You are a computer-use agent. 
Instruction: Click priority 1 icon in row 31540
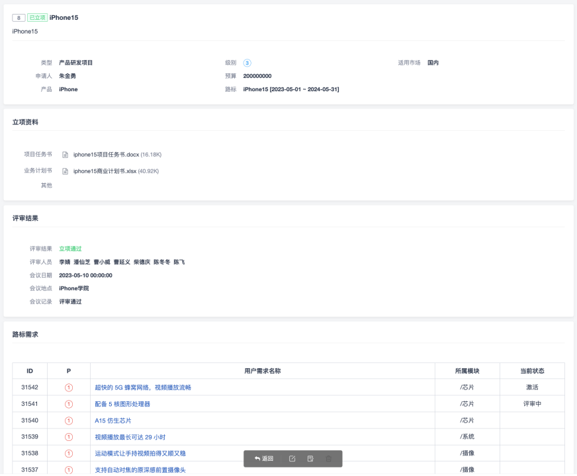click(x=69, y=420)
